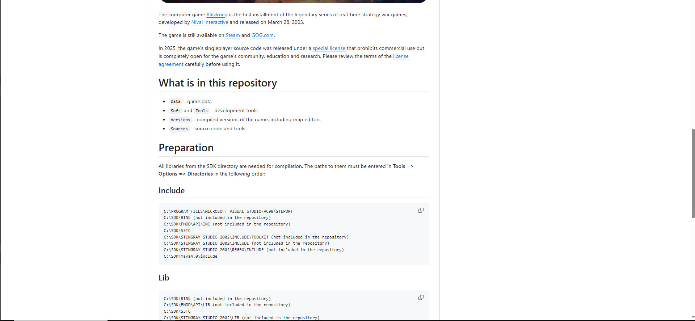The image size is (695, 321).
Task: Open the Nival Interactive link
Action: pos(210,22)
